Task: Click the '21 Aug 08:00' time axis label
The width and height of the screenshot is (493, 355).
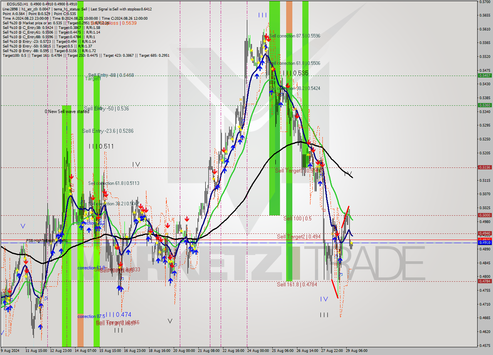Action: click(209, 351)
